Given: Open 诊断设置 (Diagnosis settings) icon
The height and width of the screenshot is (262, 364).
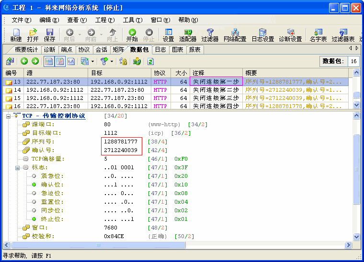Looking at the screenshot, I should point(290,35).
